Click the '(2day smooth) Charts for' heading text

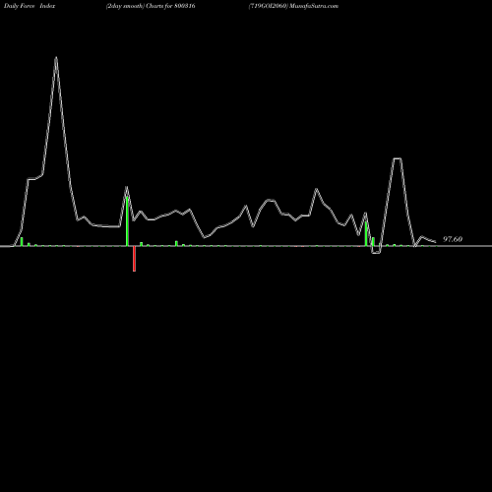click(x=140, y=6)
